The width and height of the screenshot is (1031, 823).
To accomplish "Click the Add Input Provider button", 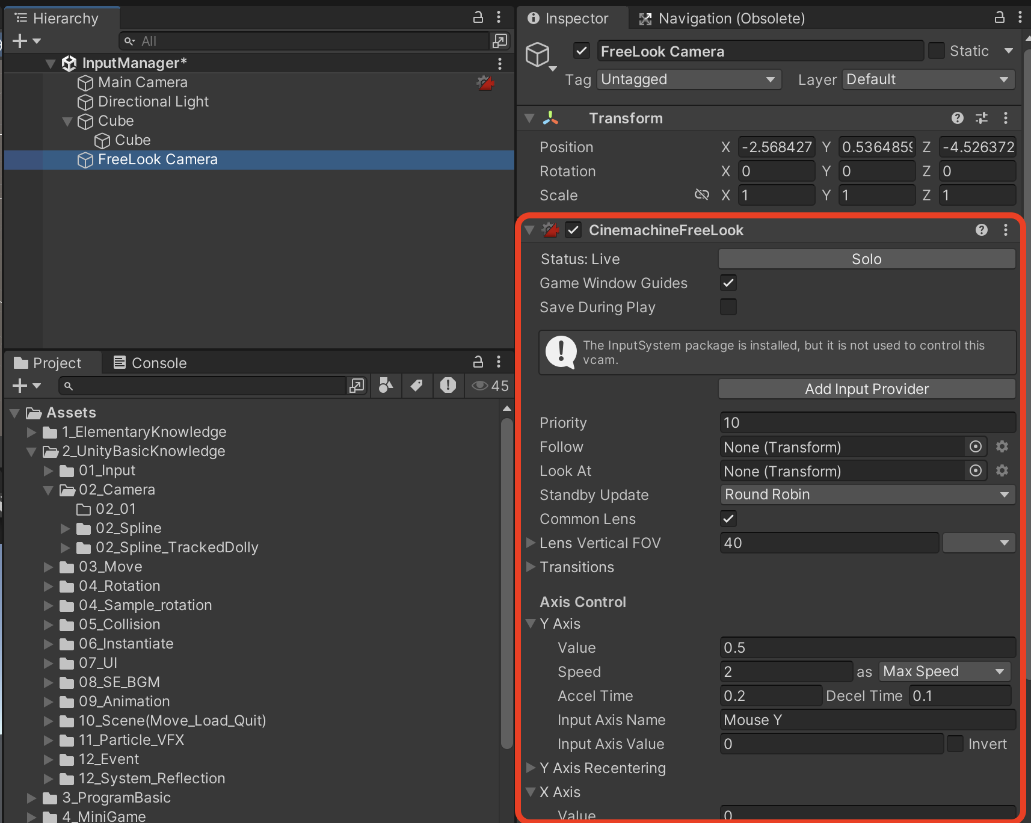I will click(x=866, y=389).
